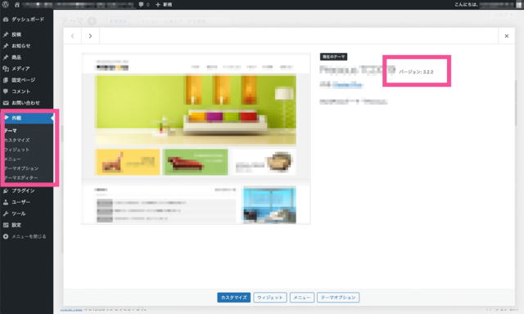Open メニュー submenu item in sidebar

point(12,159)
